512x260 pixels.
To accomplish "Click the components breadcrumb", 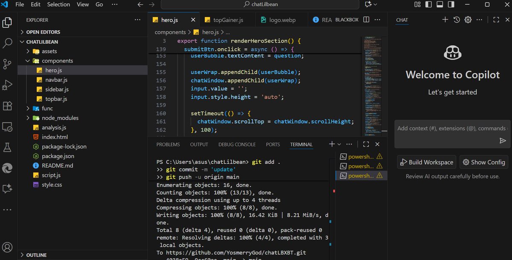I will click(170, 32).
